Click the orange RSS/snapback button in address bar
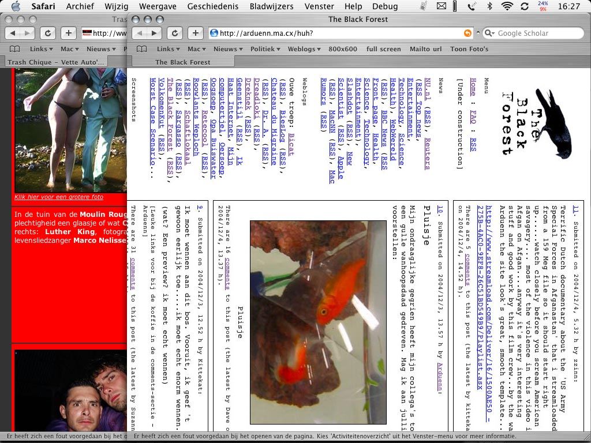The image size is (591, 443). (x=467, y=33)
